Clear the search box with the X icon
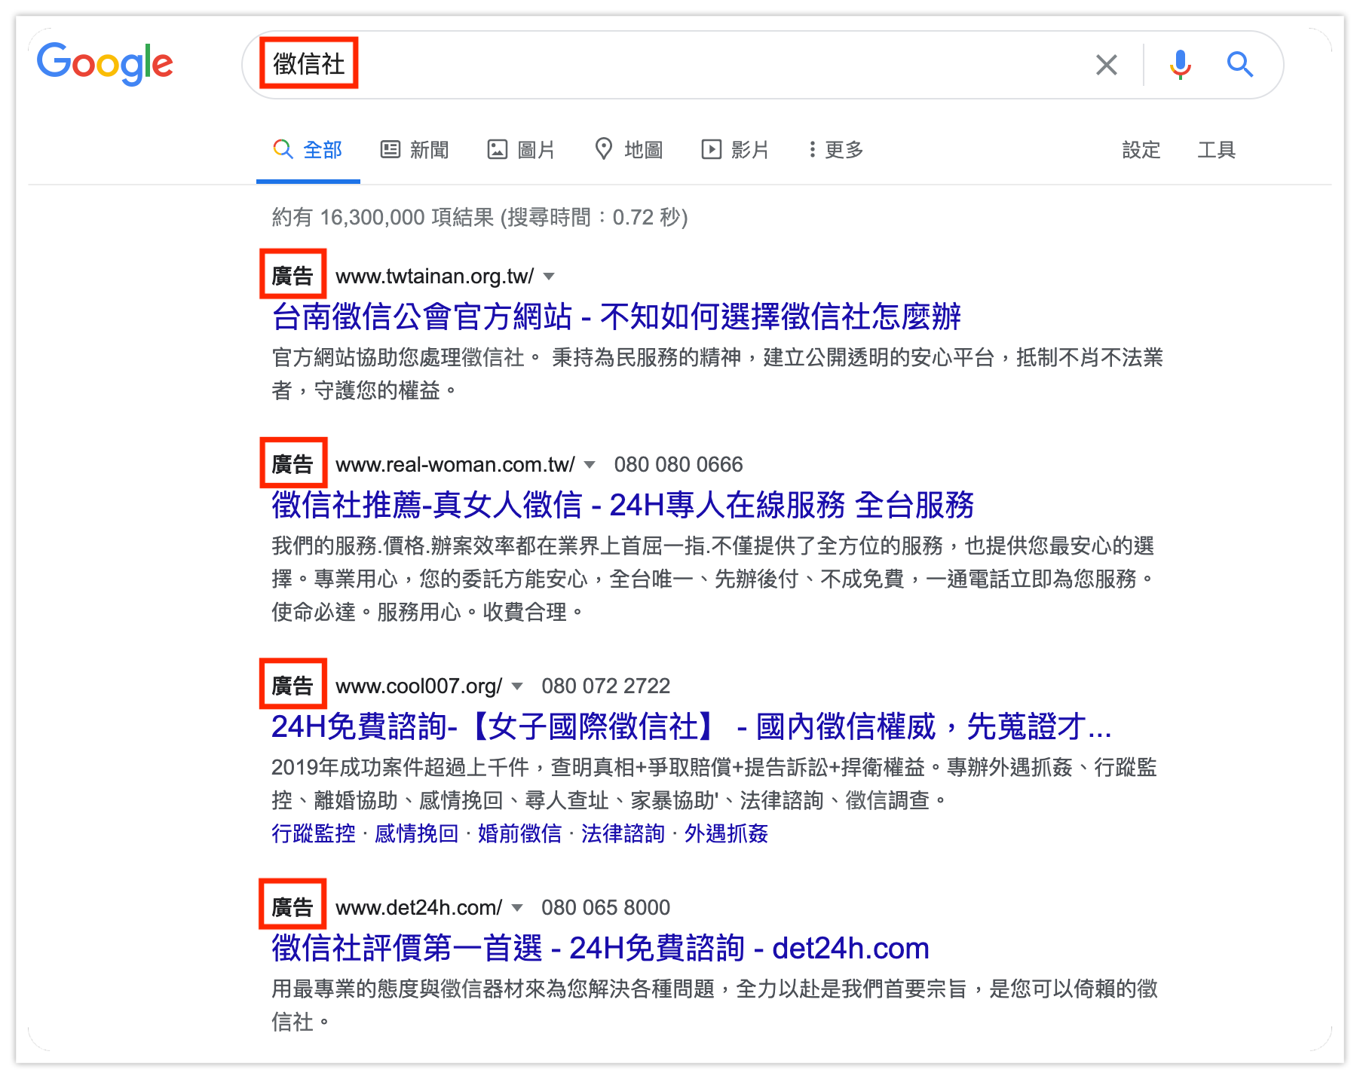1360x1079 pixels. [x=1106, y=65]
